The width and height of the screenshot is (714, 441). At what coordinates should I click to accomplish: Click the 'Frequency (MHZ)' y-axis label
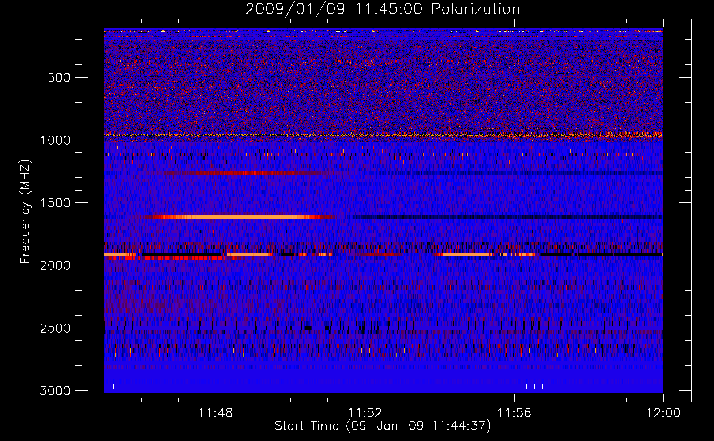(x=26, y=212)
